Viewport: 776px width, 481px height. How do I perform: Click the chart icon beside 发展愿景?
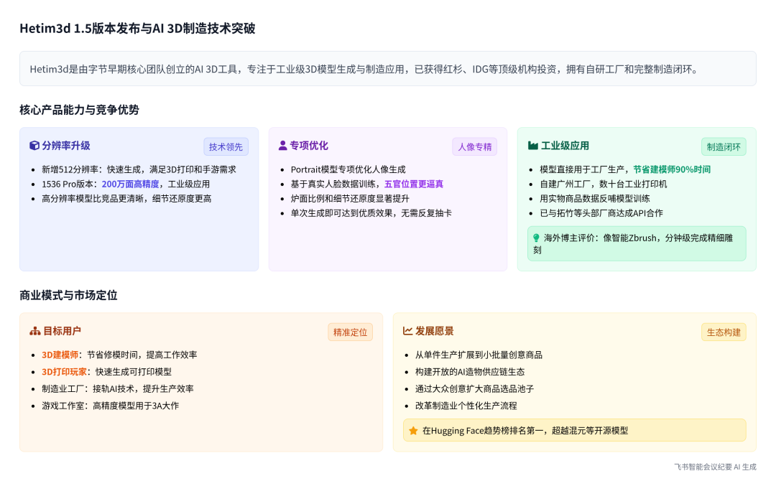(x=407, y=331)
